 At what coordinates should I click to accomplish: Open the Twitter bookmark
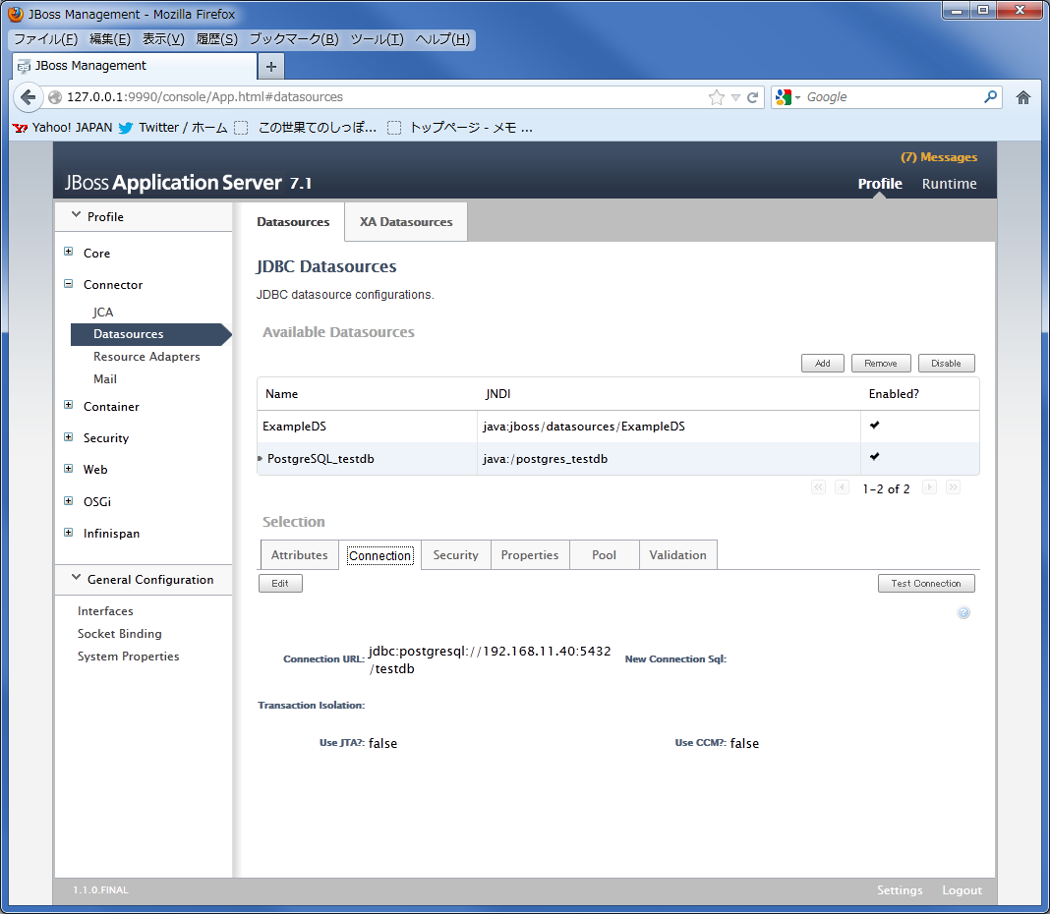(x=173, y=127)
